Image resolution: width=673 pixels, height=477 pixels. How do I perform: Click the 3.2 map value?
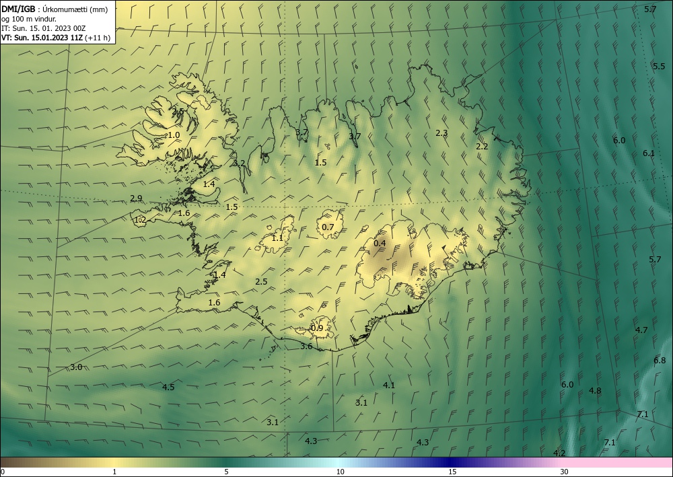(x=239, y=163)
